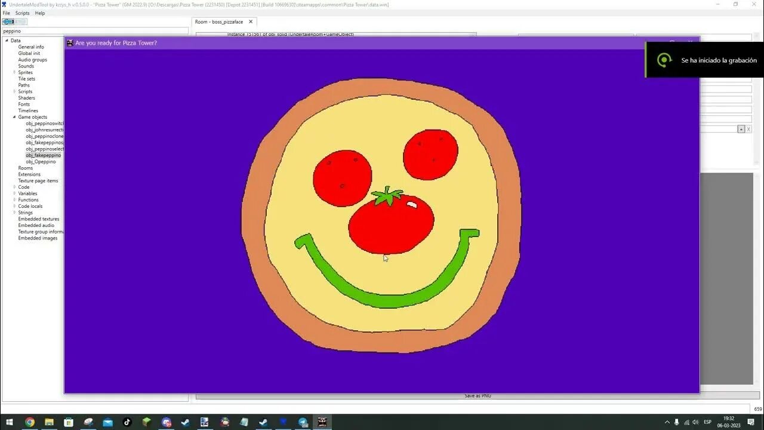The image size is (764, 430).
Task: Click the forward navigation arrow in UndertaleModTool
Action: pyautogui.click(x=20, y=21)
